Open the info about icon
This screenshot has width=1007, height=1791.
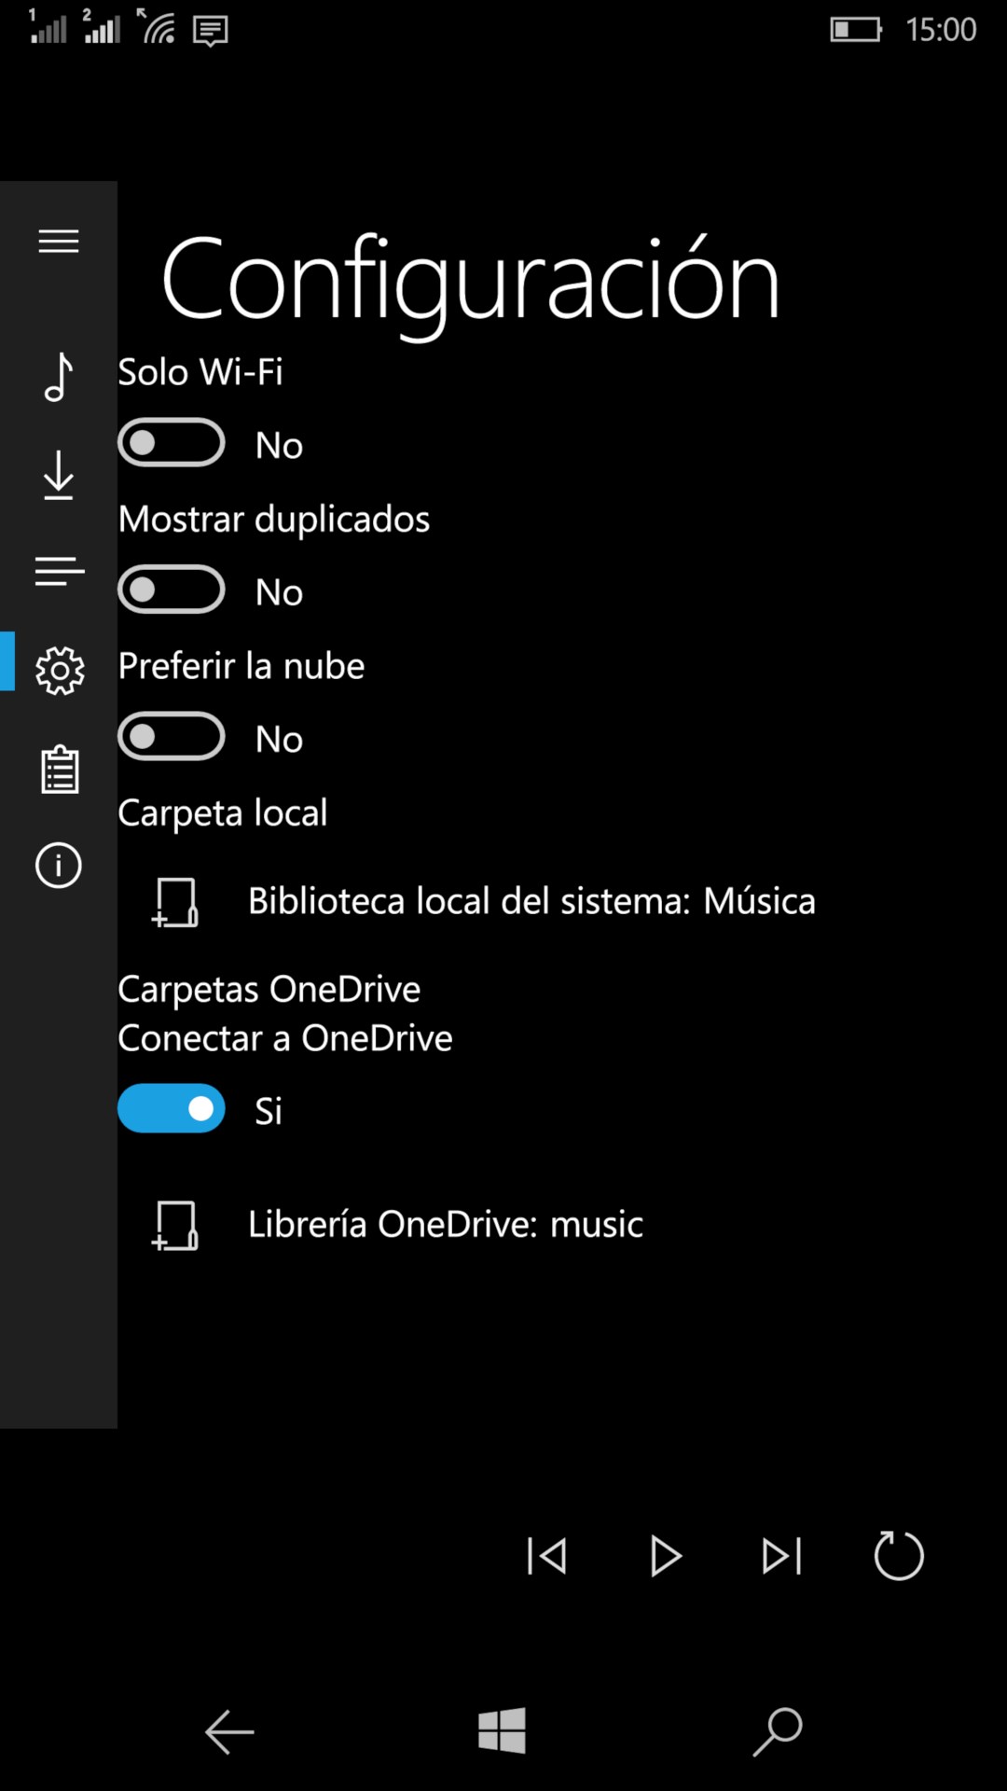pyautogui.click(x=59, y=866)
